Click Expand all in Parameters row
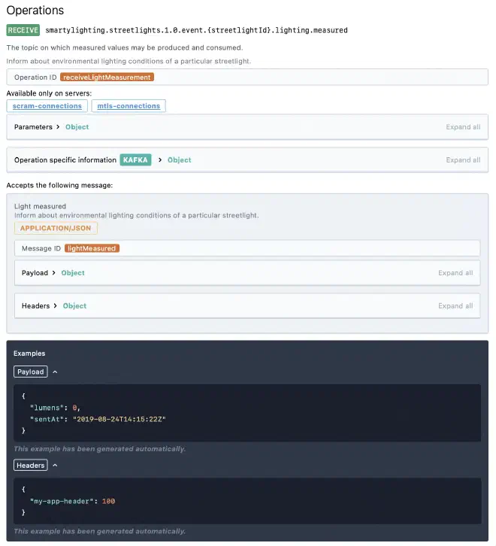This screenshot has height=546, width=496. 463,127
